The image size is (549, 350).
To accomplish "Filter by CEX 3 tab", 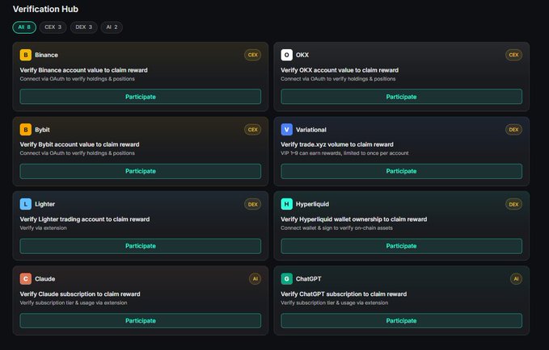I will (53, 27).
